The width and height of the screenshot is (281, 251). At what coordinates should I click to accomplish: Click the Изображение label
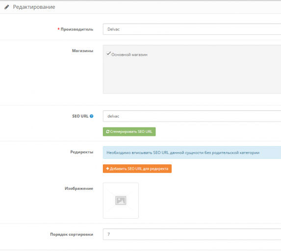click(79, 188)
